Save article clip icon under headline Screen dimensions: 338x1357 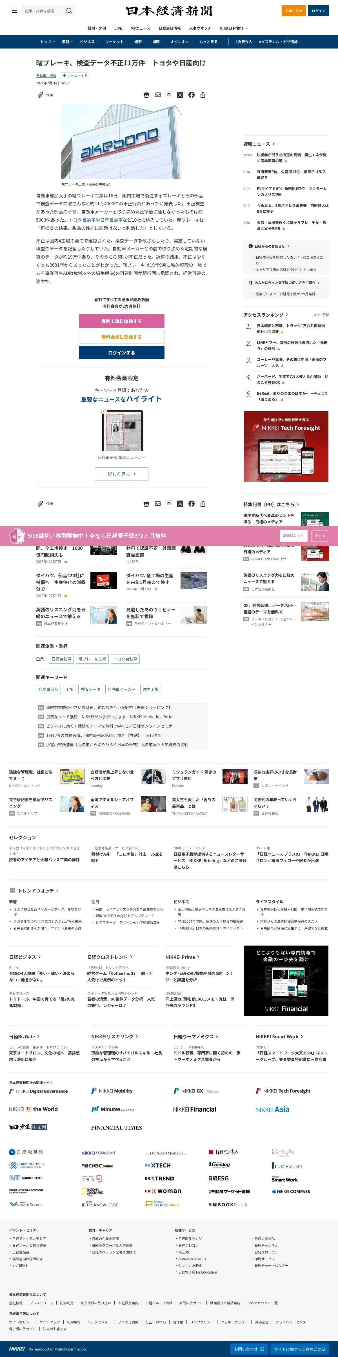pos(40,95)
